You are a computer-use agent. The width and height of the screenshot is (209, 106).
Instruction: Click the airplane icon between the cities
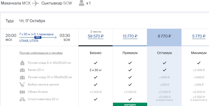point(36,3)
